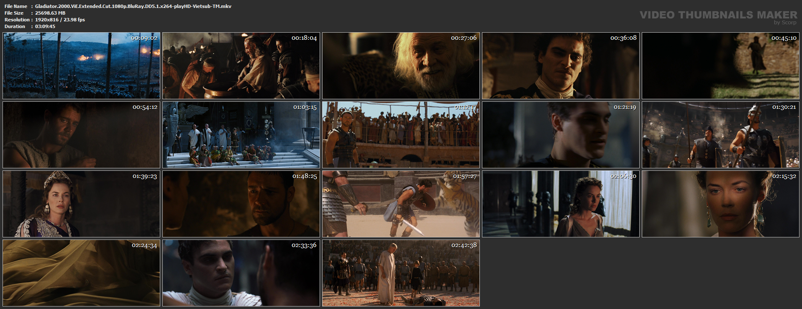Click the duration value 03:09:45
Viewport: 802px width, 309px height.
[45, 26]
